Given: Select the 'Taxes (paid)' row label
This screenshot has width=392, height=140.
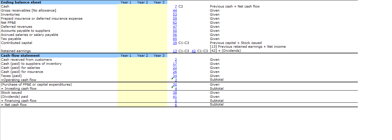Looking at the screenshot, I should [11, 76].
